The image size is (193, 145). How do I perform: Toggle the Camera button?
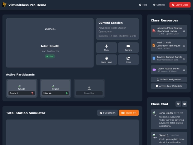pos(128,48)
